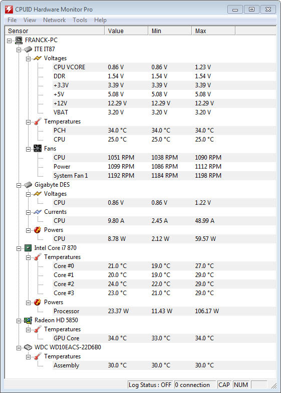Screen dimensions: 281x393
Task: Click the Value column header
Action: click(126, 31)
